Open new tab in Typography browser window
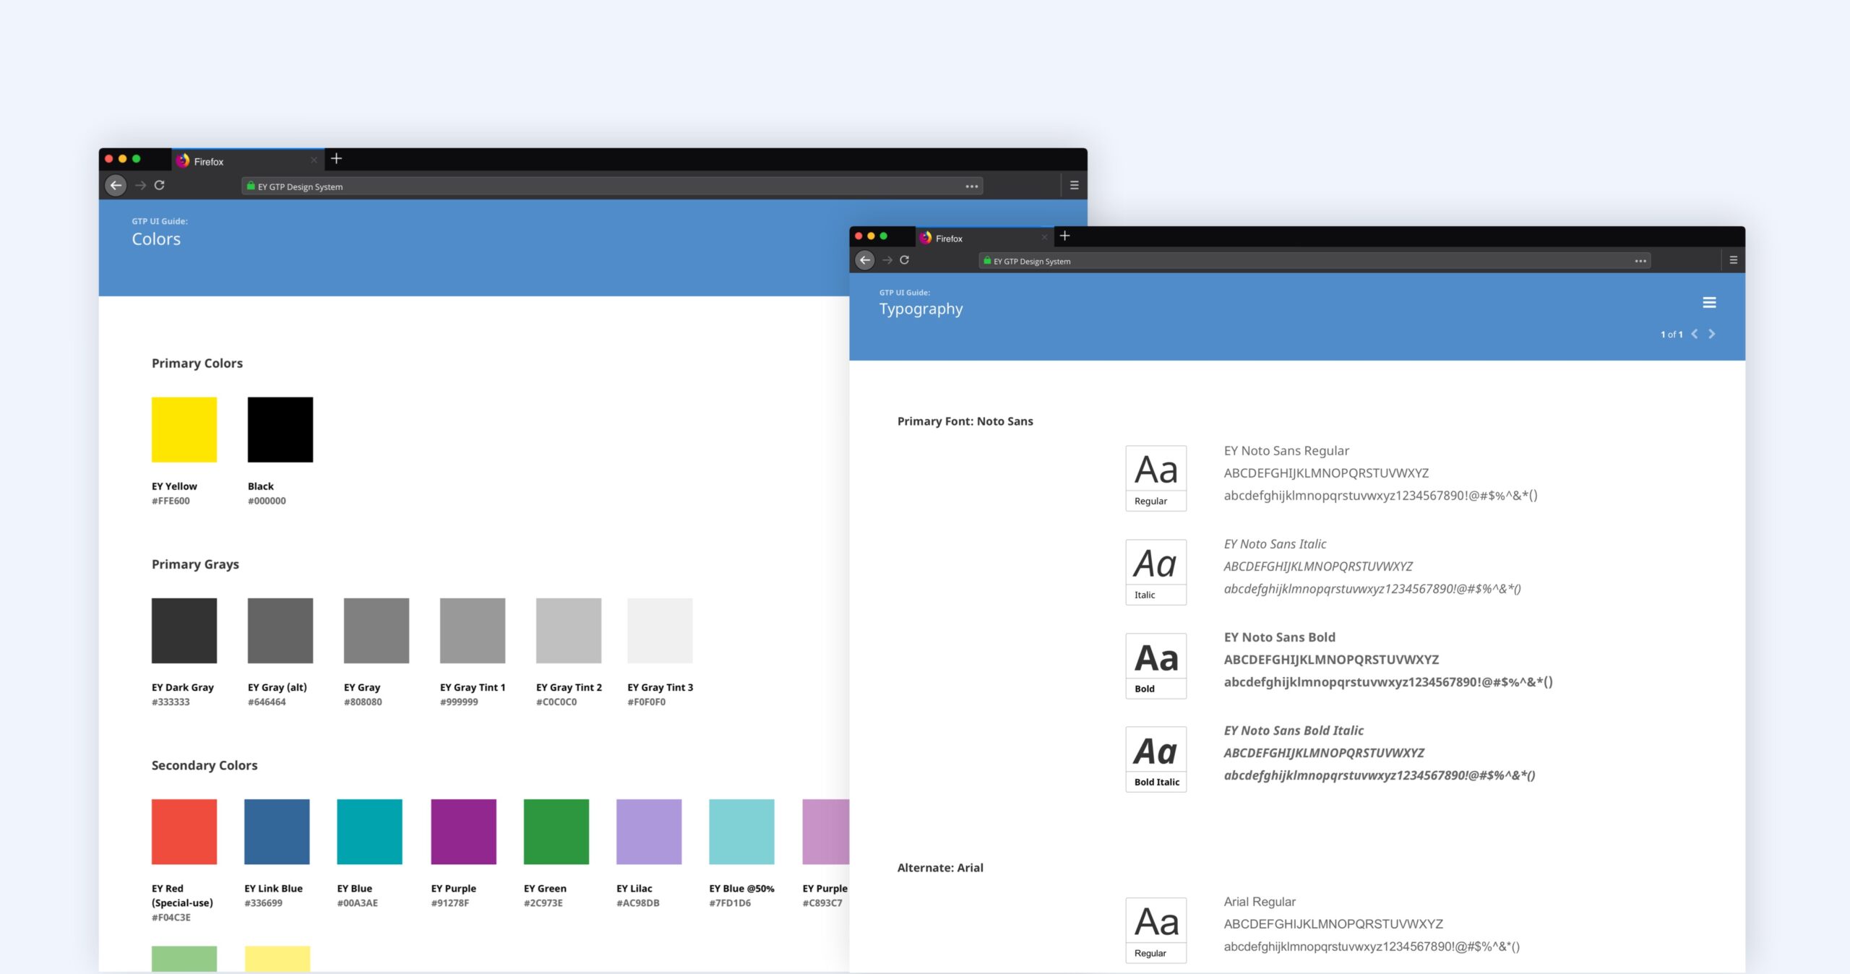1850x974 pixels. click(1064, 236)
